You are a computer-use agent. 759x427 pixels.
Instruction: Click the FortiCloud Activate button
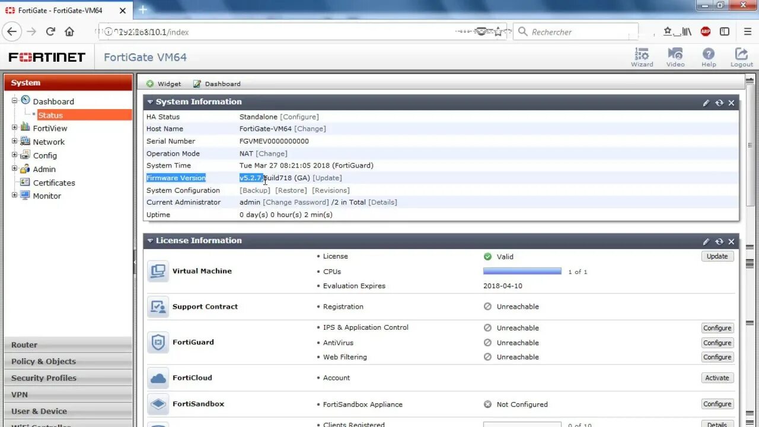717,378
